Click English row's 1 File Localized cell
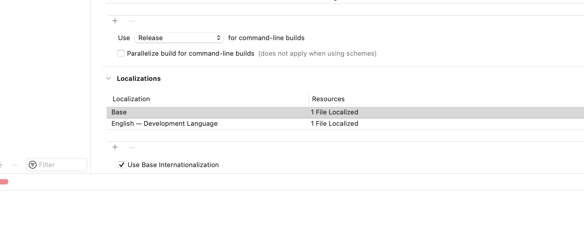Image resolution: width=584 pixels, height=227 pixels. (x=335, y=124)
